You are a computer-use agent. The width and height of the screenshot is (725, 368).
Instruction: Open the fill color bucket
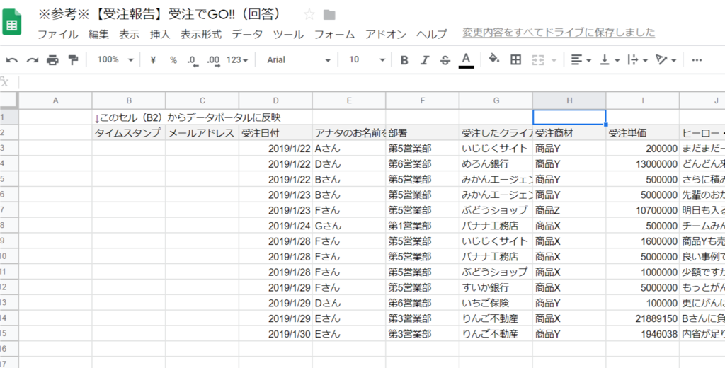coord(494,59)
